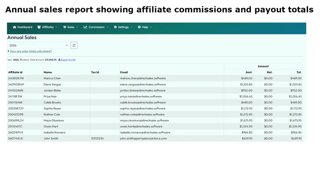Click the Email column header
This screenshot has width=320, height=180.
(124, 72)
